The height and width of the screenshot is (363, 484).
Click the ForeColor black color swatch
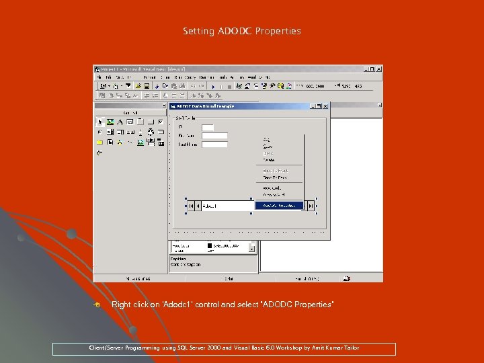210,246
